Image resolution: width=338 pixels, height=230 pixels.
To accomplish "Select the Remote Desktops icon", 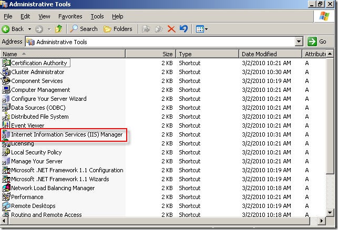I will (x=6, y=206).
